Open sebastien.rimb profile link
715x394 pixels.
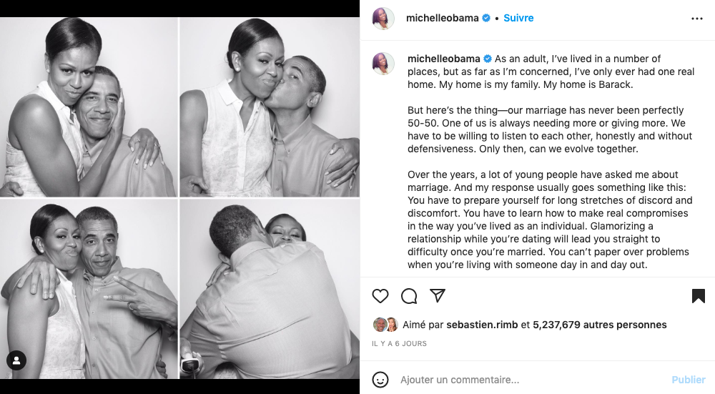482,325
